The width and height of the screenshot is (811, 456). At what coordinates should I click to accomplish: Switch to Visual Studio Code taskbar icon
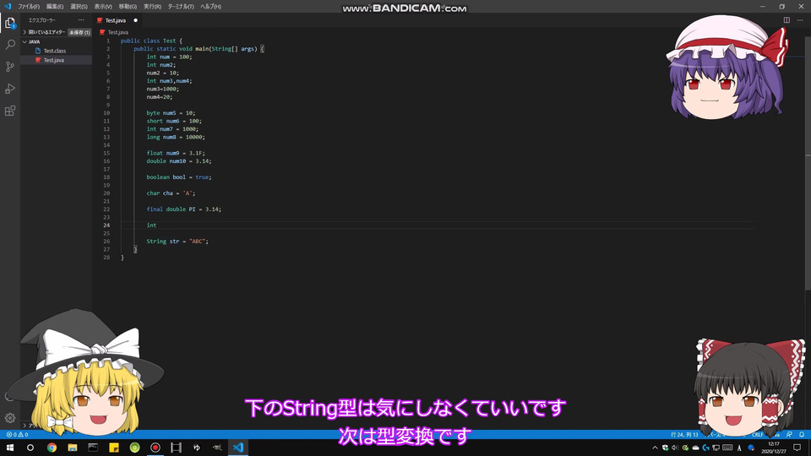pos(238,448)
